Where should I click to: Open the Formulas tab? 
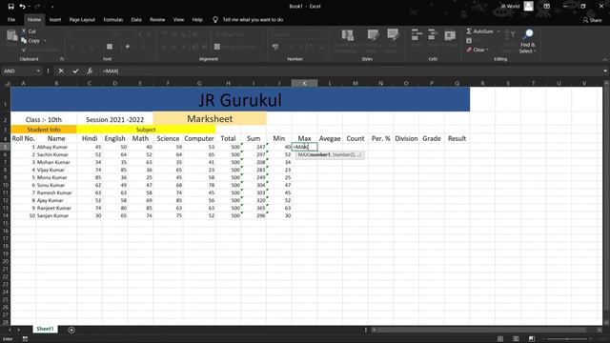[112, 19]
